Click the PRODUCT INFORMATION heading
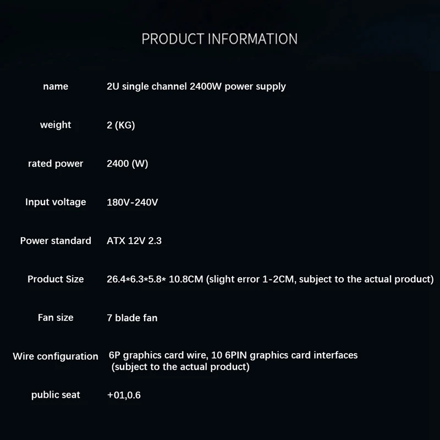The width and height of the screenshot is (440, 440). (x=219, y=39)
